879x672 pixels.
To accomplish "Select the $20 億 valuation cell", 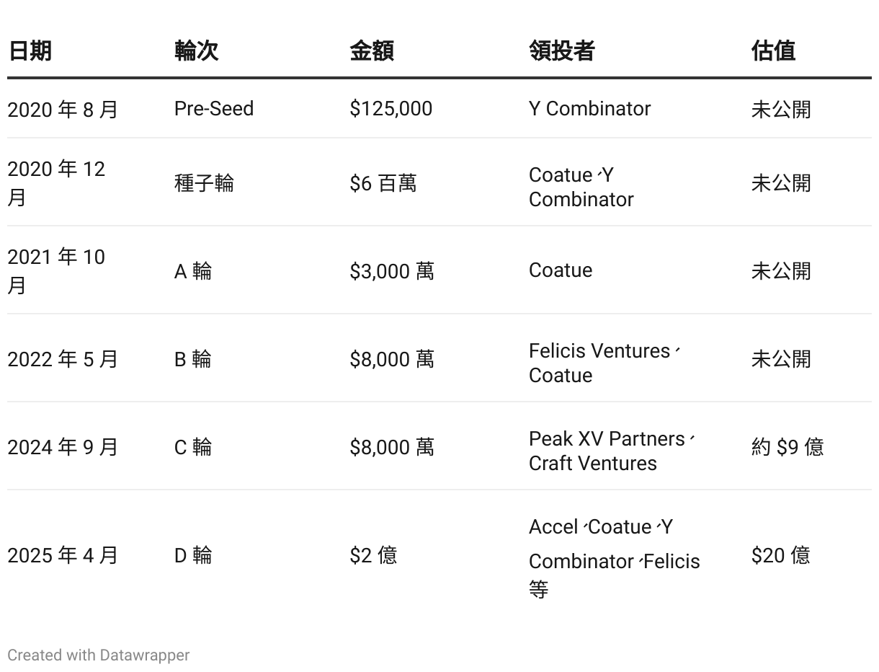I will (780, 555).
